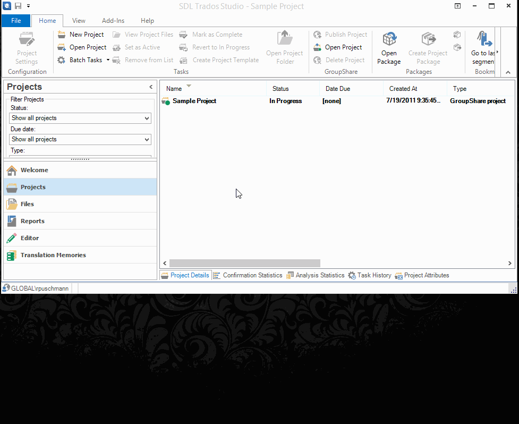This screenshot has width=519, height=424.
Task: Click the View Project Files icon
Action: pos(116,35)
